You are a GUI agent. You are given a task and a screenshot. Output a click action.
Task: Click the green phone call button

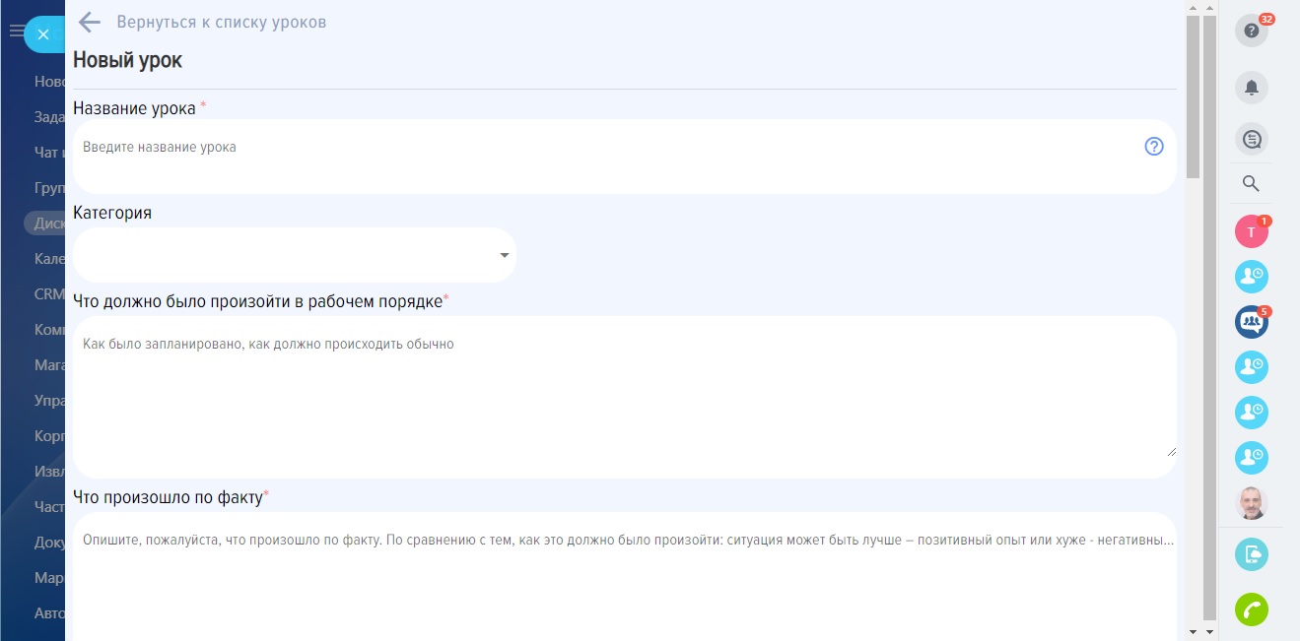click(1252, 609)
